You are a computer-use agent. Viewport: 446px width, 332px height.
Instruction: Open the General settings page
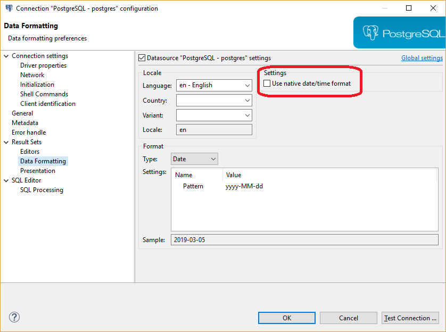(22, 113)
